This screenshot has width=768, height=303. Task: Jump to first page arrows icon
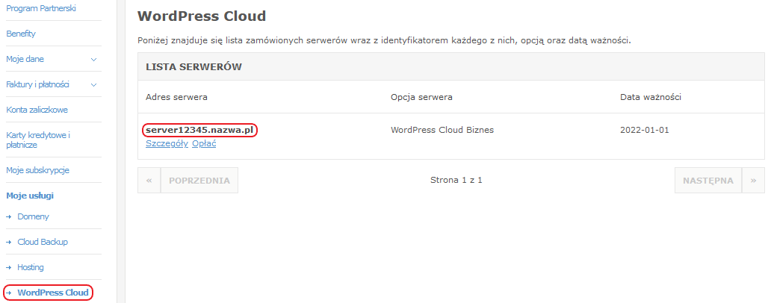click(x=149, y=180)
